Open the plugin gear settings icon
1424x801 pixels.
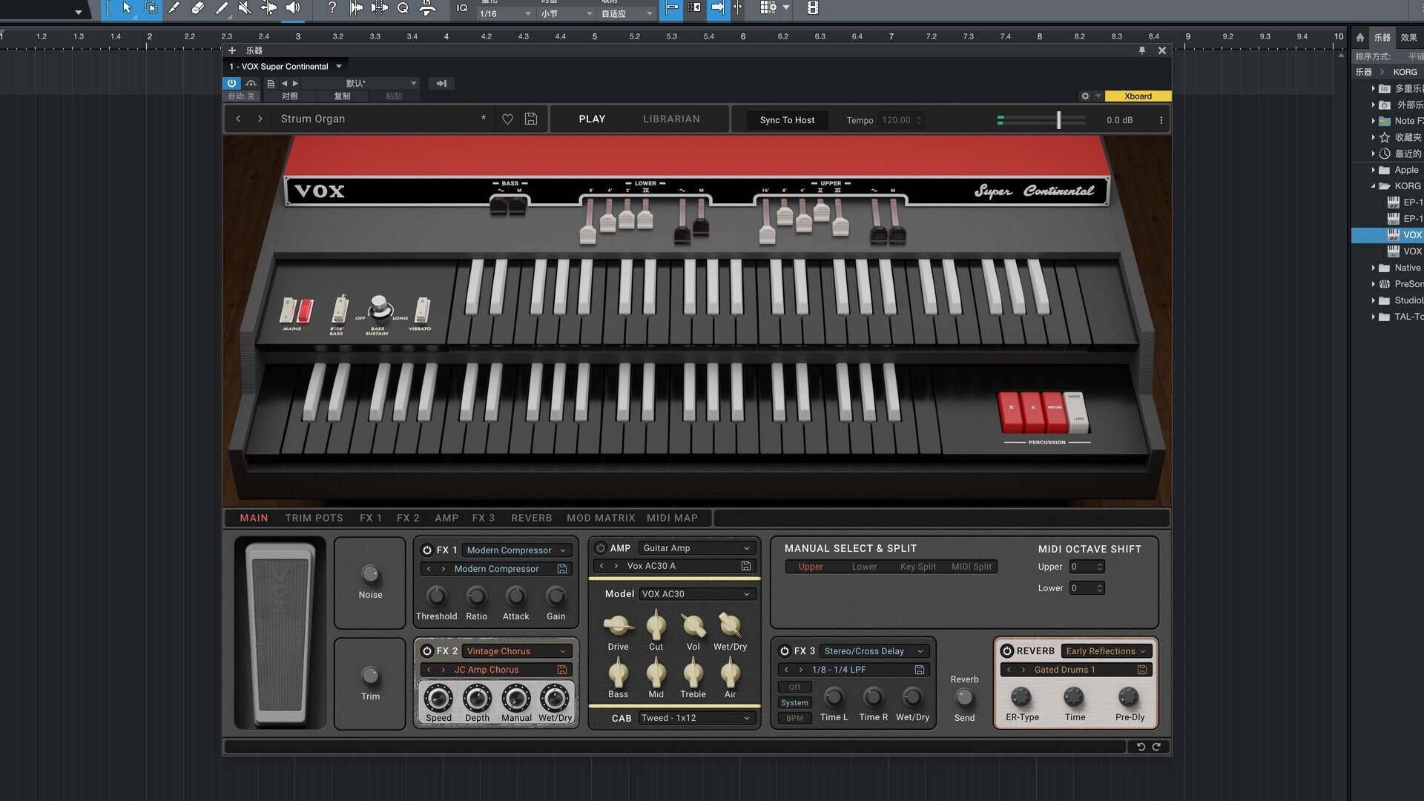[x=1085, y=96]
